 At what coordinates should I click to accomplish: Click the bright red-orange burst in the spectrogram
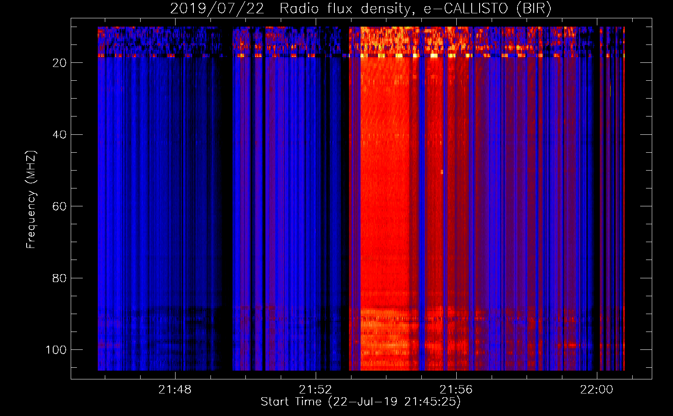coord(385,200)
